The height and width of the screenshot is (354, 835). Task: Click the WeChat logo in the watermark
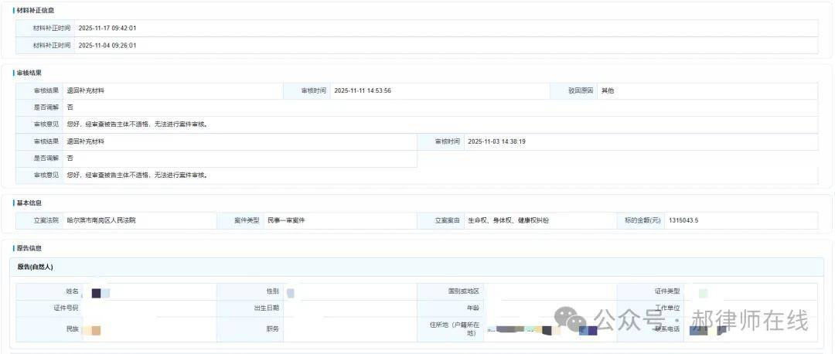[x=574, y=319]
